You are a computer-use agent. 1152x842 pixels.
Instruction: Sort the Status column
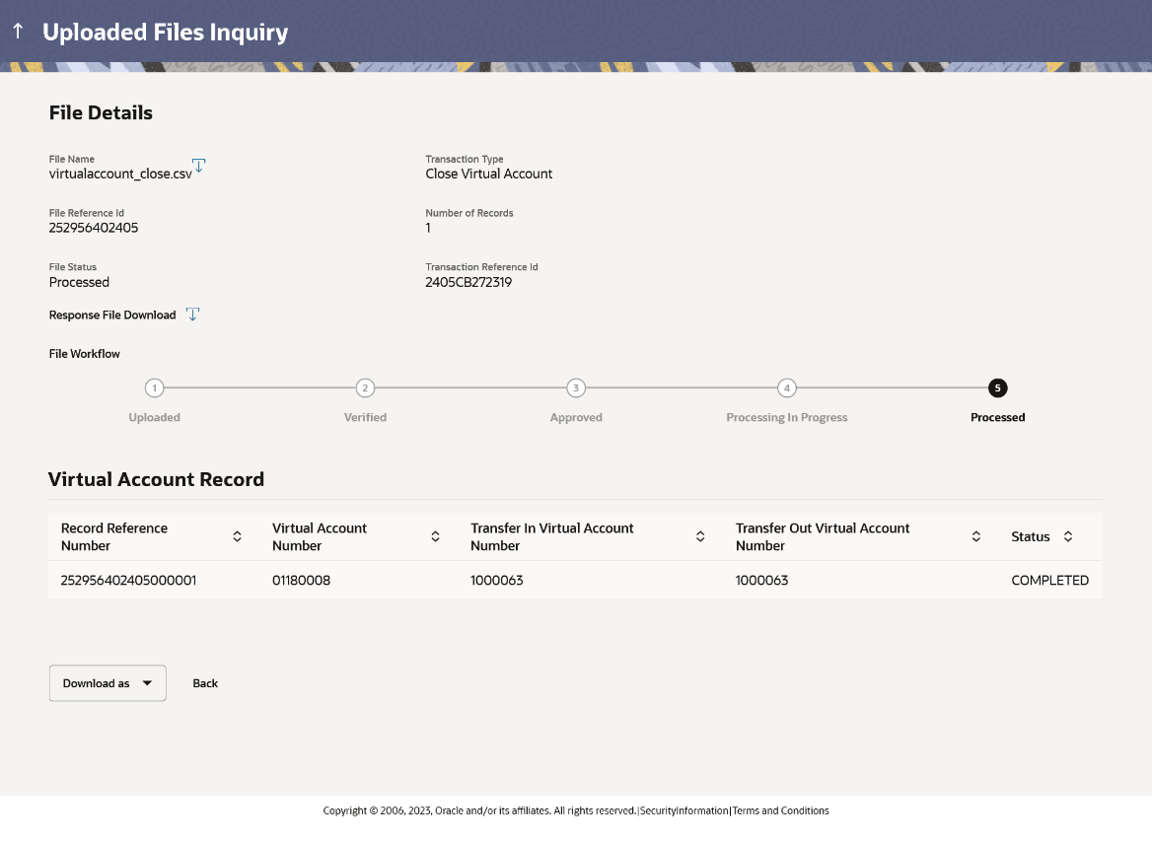coord(1068,536)
